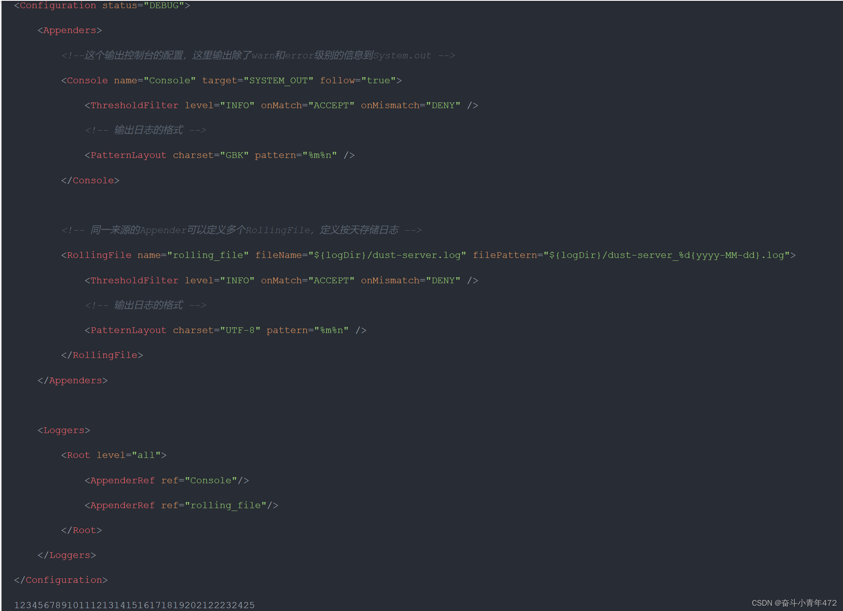
Task: Select the closing Console tag
Action: [x=91, y=180]
